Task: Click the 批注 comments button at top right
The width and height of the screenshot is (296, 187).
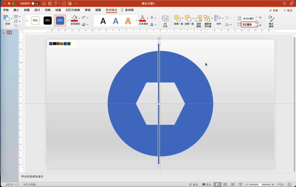Action: (288, 10)
